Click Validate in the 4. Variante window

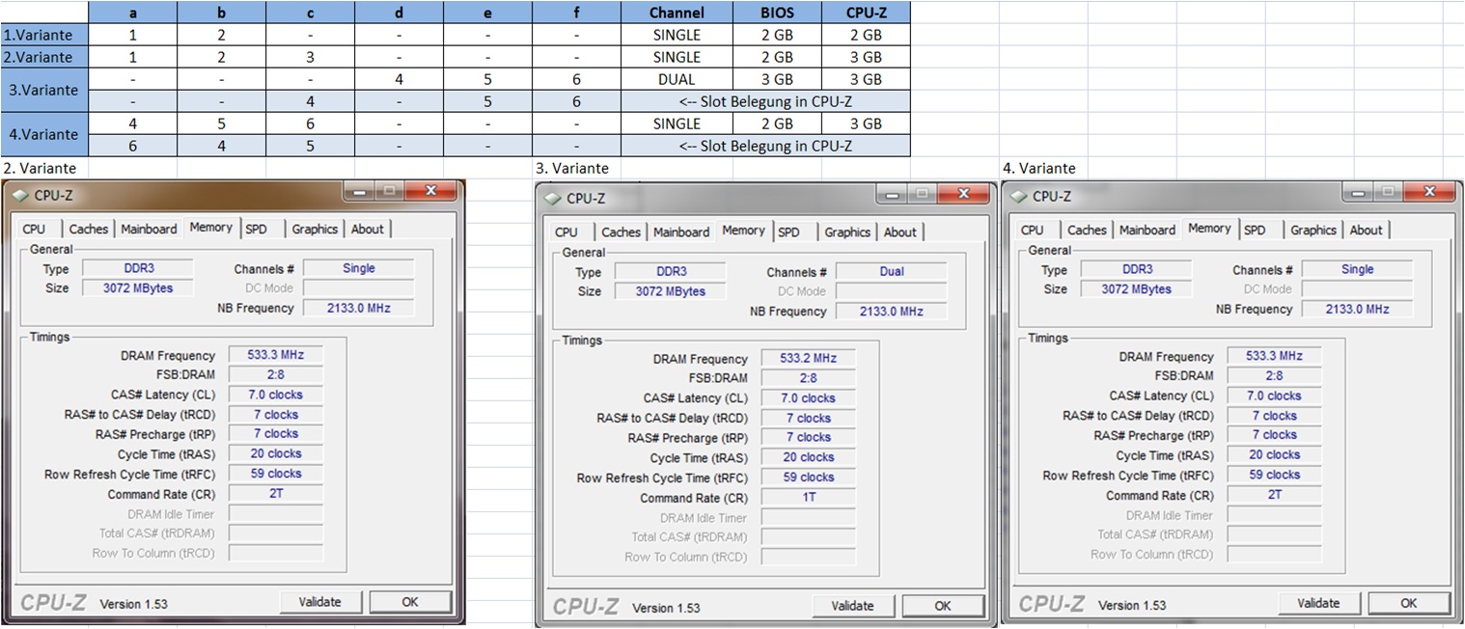[x=1318, y=603]
